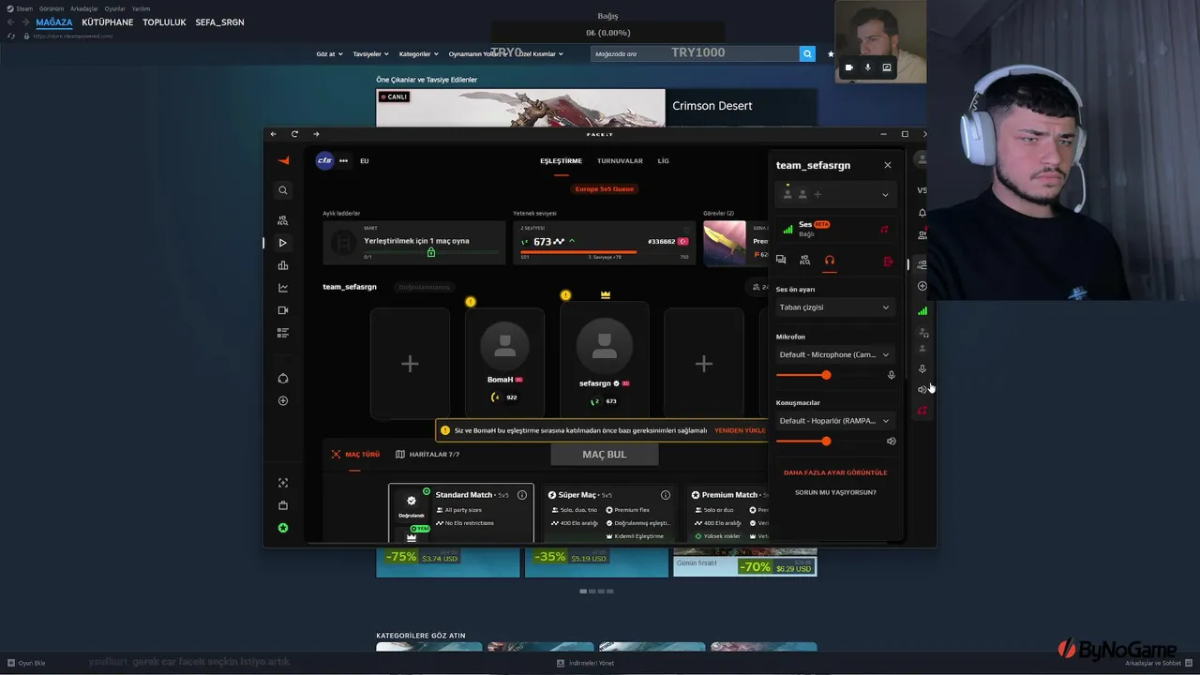Expand Steam Göz at dropdown
1200x675 pixels.
329,54
